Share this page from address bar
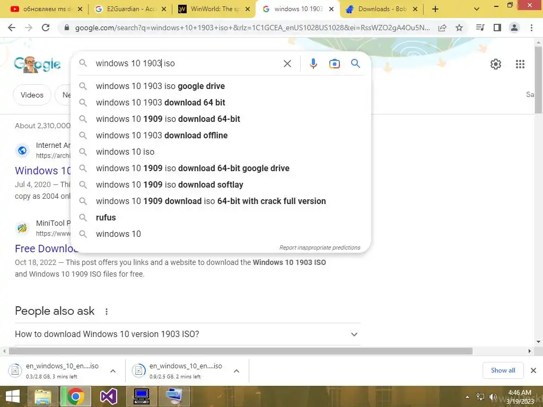 tap(442, 28)
